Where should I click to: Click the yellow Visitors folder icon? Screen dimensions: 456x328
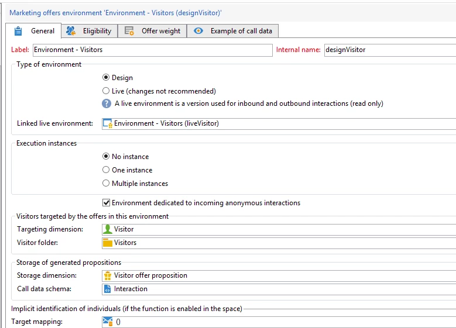click(x=108, y=243)
